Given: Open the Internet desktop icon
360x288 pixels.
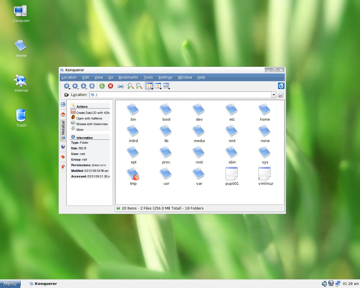Looking at the screenshot, I should tap(21, 83).
